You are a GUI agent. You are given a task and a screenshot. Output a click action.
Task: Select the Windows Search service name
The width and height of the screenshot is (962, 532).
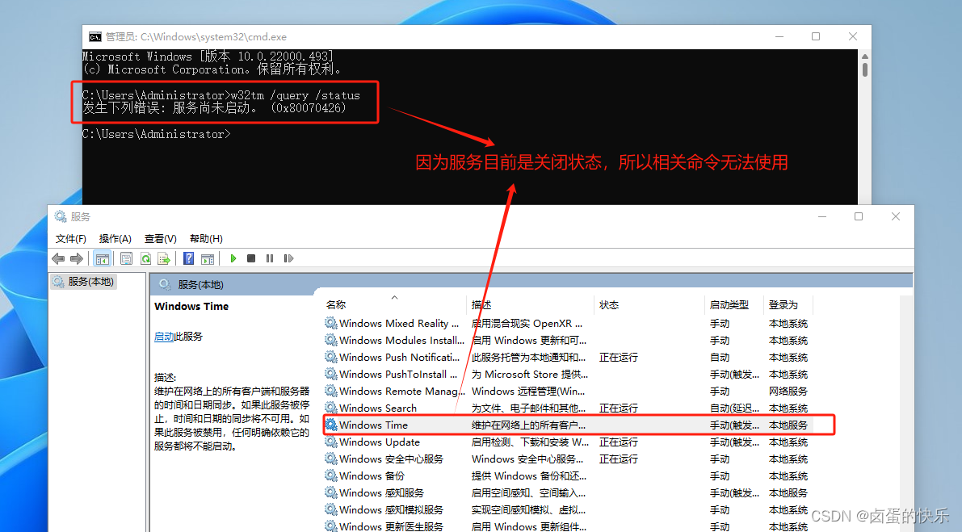[x=378, y=408]
